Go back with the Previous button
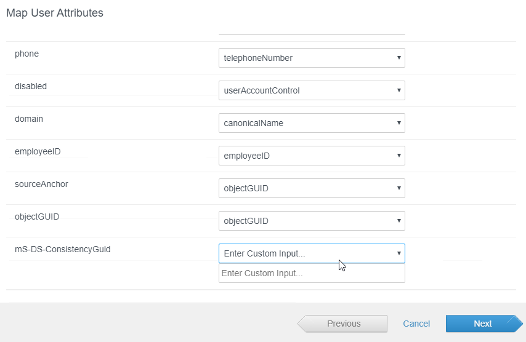Viewport: 526px width, 342px height. point(342,324)
